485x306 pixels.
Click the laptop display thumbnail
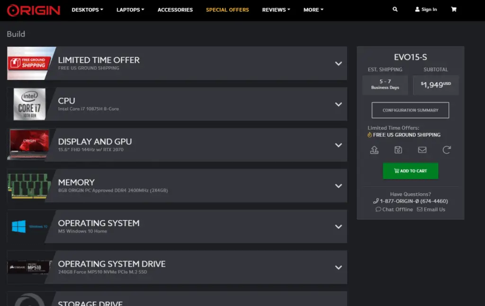29,144
